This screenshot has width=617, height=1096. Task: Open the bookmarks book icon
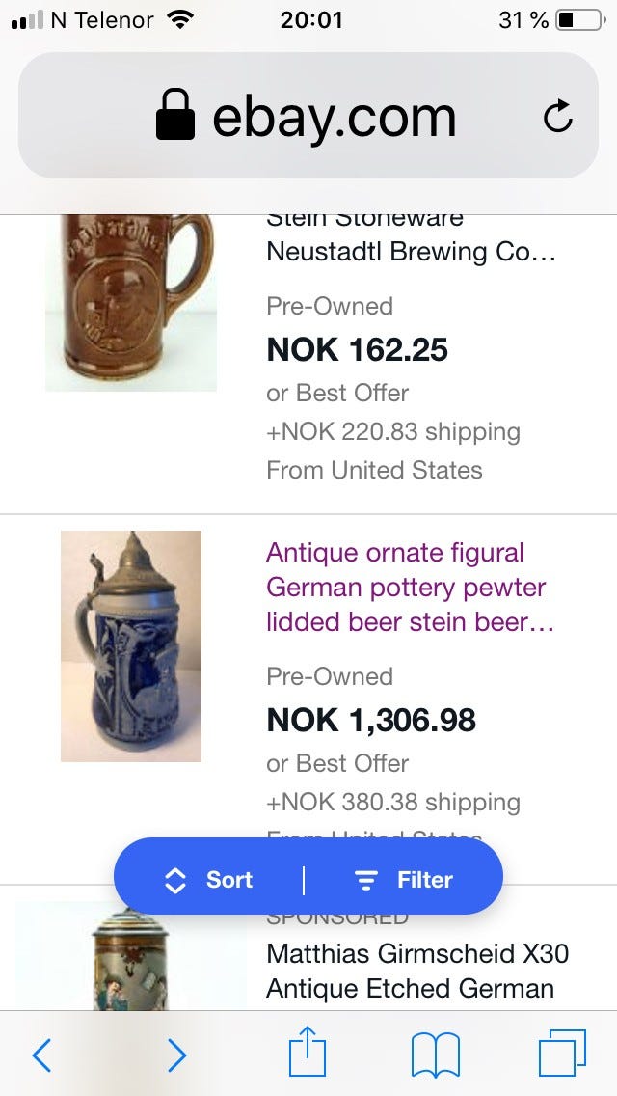coord(435,1054)
